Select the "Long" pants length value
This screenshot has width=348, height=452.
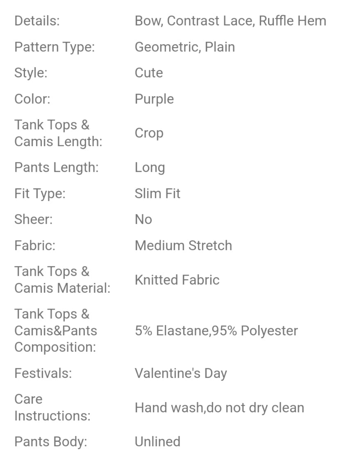(x=150, y=167)
